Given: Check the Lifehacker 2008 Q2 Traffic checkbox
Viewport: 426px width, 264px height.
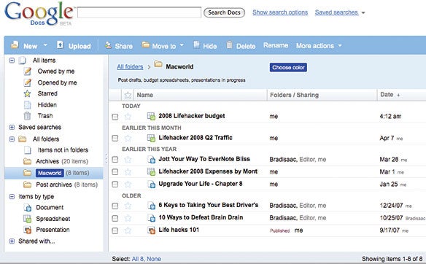Looking at the screenshot, I should (x=115, y=139).
